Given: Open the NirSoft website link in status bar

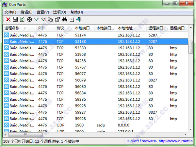Looking at the screenshot, I should tap(176, 141).
